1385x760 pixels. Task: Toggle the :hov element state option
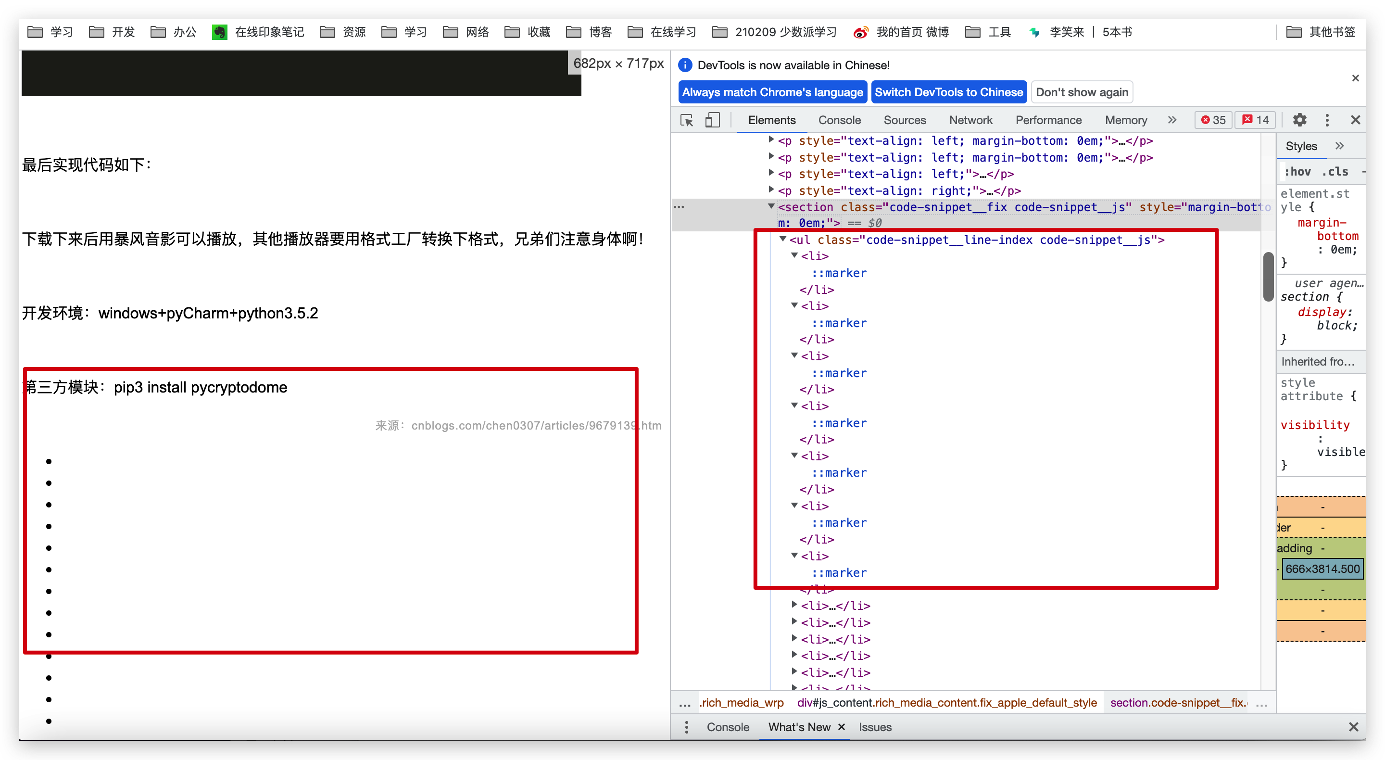pos(1297,172)
